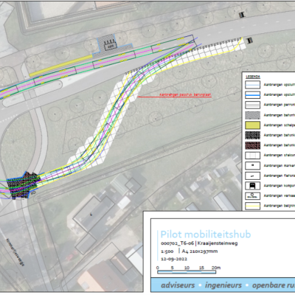Click the drawing number '000702_T6-06'
The image size is (295, 295).
coord(178,243)
